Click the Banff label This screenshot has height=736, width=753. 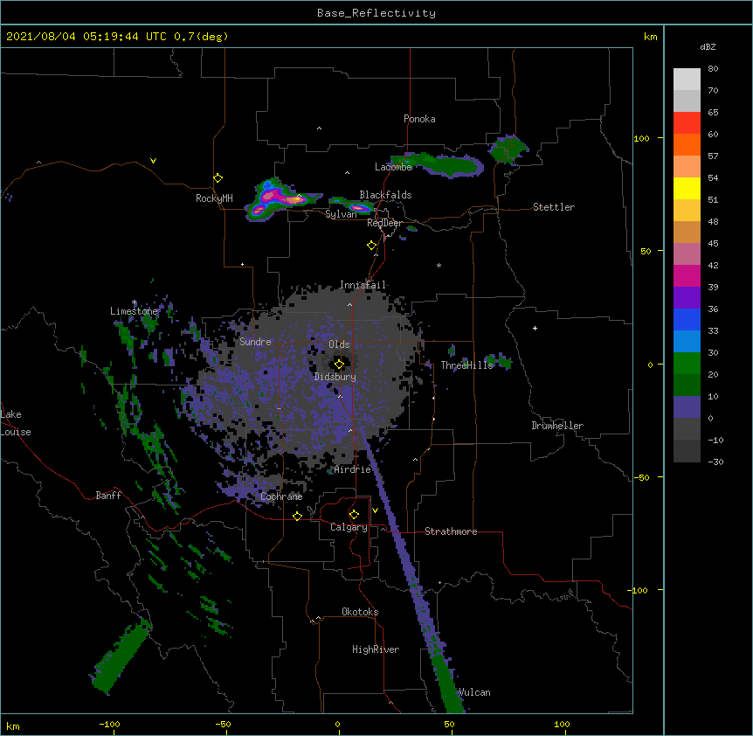tap(108, 496)
